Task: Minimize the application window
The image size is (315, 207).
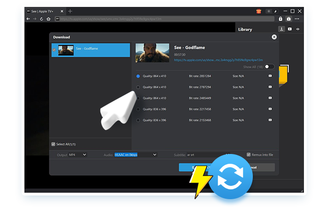Action: pos(285,11)
